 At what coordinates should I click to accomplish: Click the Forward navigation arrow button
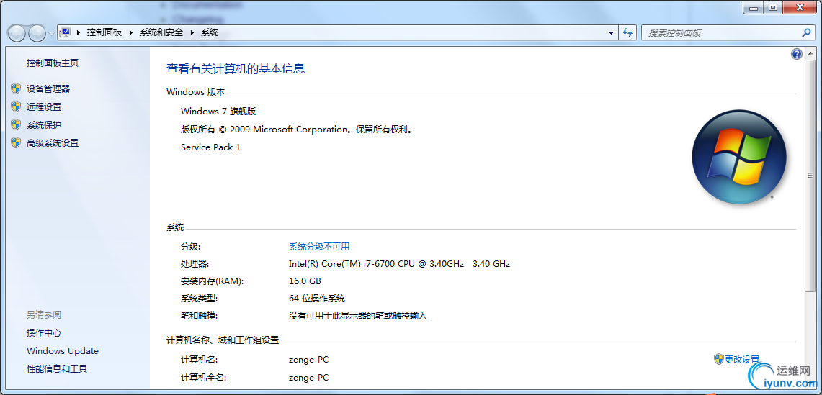pyautogui.click(x=37, y=33)
